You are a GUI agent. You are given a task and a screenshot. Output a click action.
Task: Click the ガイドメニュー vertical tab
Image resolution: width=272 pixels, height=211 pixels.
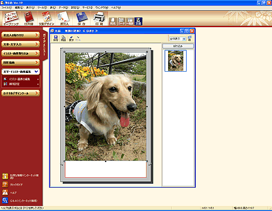45,45
